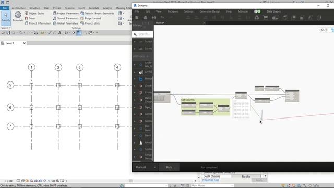Expand the String library category

pyautogui.click(x=135, y=49)
